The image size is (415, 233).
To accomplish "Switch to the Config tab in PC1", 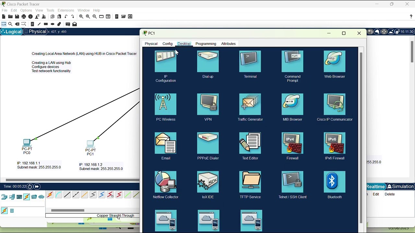I will click(167, 44).
